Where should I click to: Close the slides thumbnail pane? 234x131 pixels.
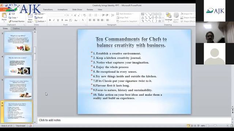pos(35,28)
